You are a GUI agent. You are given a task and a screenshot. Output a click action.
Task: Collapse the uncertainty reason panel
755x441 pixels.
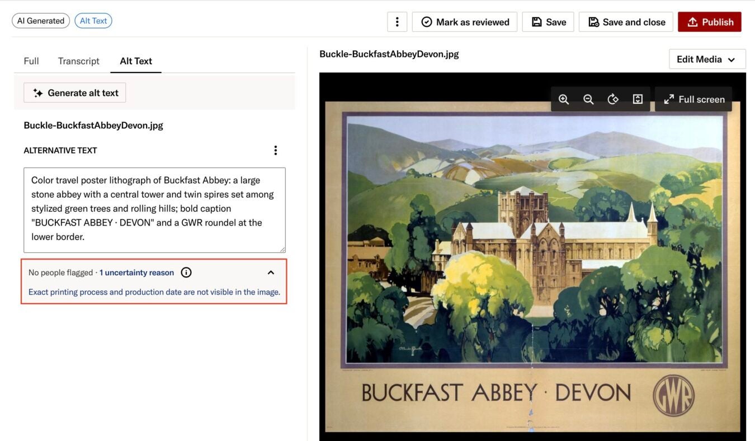pyautogui.click(x=271, y=272)
